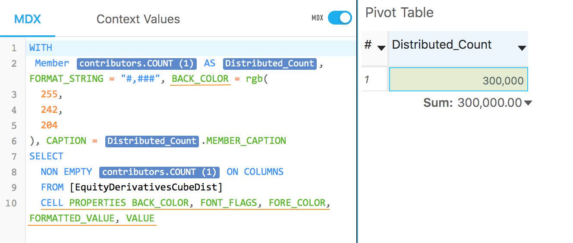Switch to the MDX tab
The height and width of the screenshot is (243, 573).
[28, 19]
